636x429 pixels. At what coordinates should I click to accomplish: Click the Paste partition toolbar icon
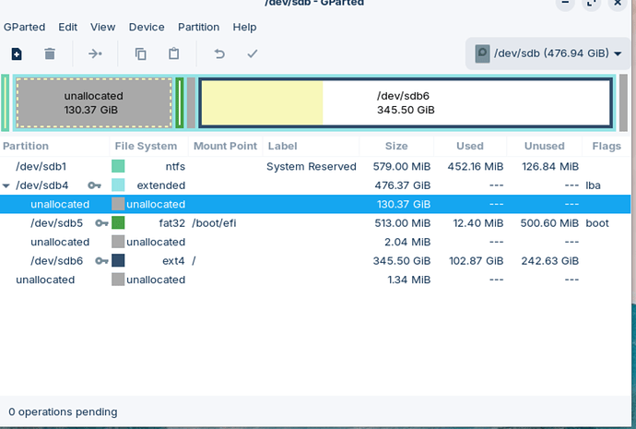tap(173, 54)
